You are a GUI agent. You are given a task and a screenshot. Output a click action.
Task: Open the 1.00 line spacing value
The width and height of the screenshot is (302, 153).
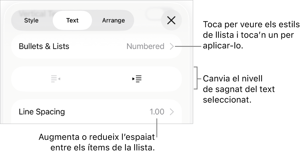coord(157,112)
